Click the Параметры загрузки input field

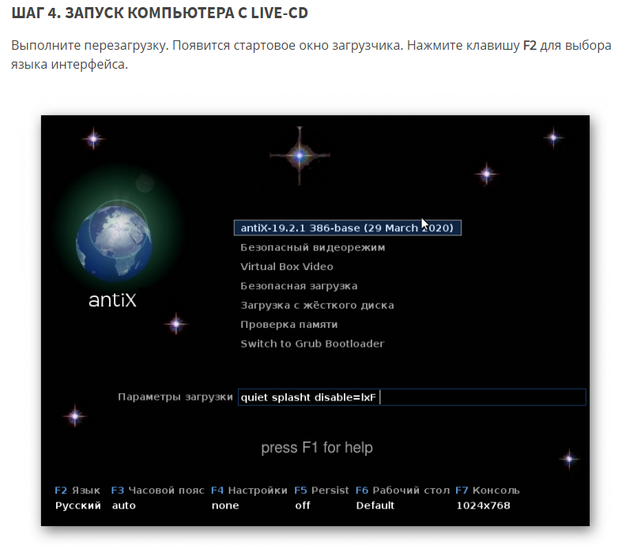412,397
